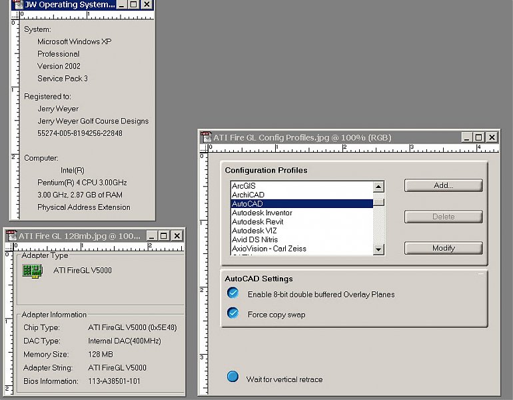513x400 pixels.
Task: Click Chip Type value ATI FireGL V5000 (0x5E48)
Action: tap(132, 327)
